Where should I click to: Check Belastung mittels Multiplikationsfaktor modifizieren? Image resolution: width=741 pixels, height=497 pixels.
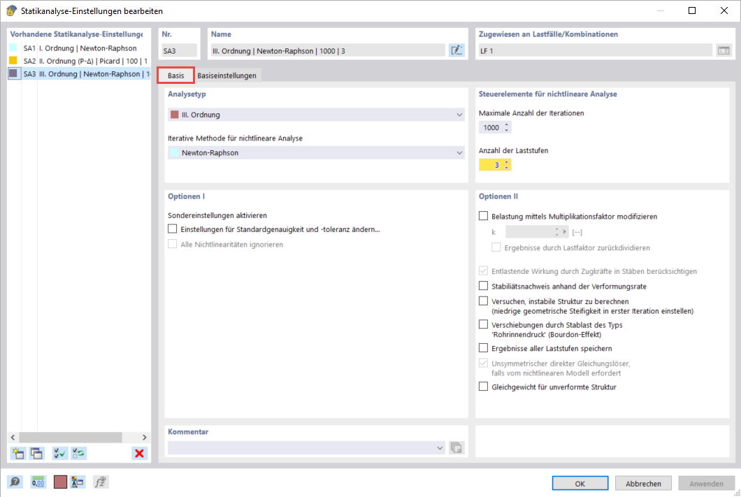pyautogui.click(x=484, y=216)
